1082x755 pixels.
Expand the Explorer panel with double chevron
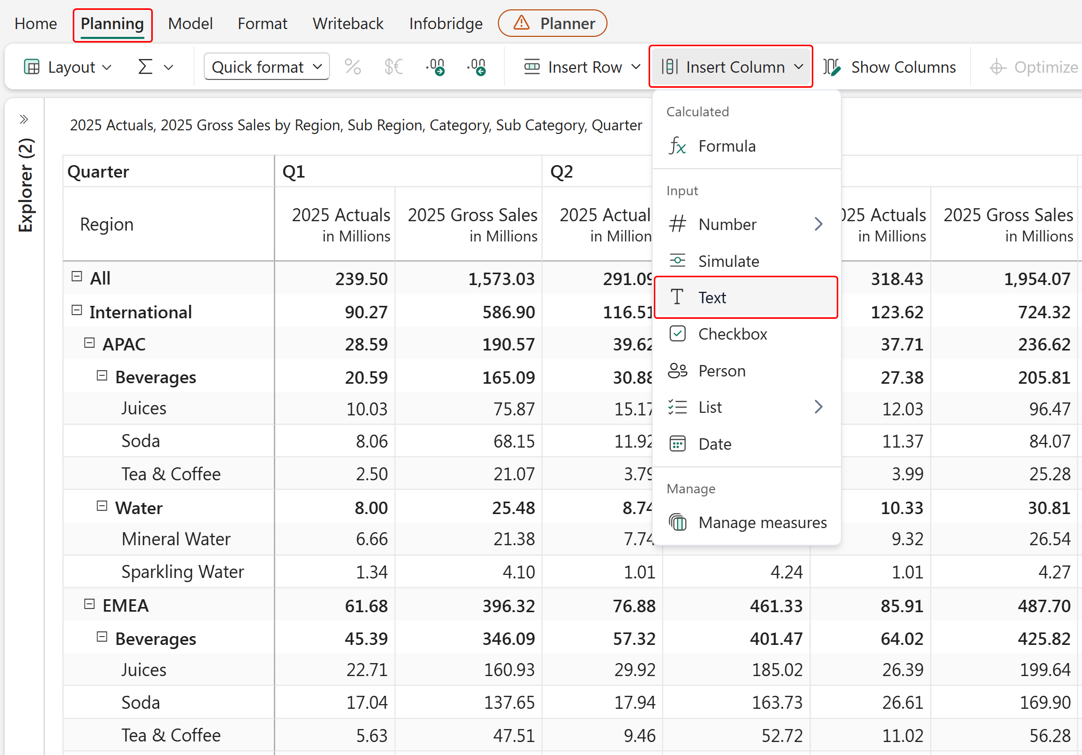pos(23,119)
